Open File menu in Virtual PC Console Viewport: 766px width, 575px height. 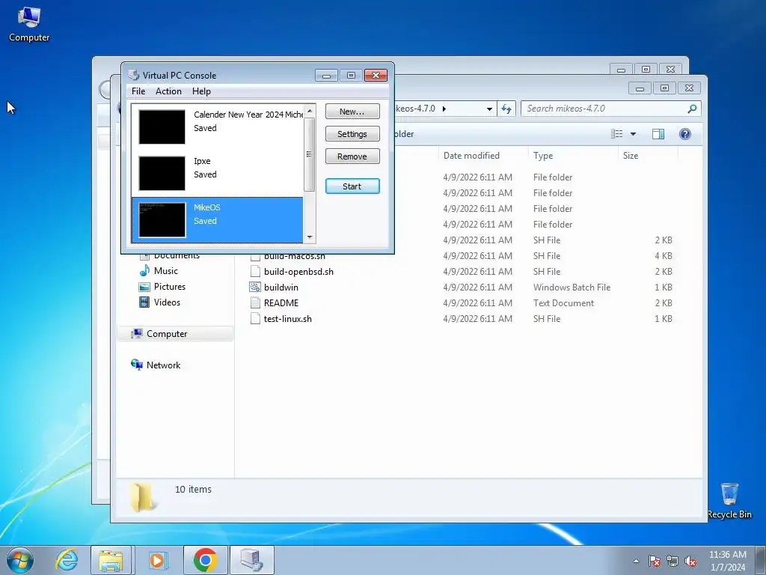pos(138,91)
